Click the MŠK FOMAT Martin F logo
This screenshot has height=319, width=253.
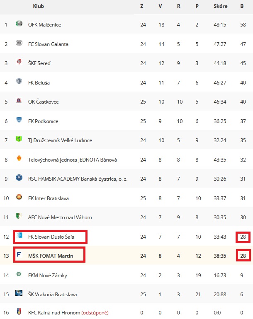point(19,254)
